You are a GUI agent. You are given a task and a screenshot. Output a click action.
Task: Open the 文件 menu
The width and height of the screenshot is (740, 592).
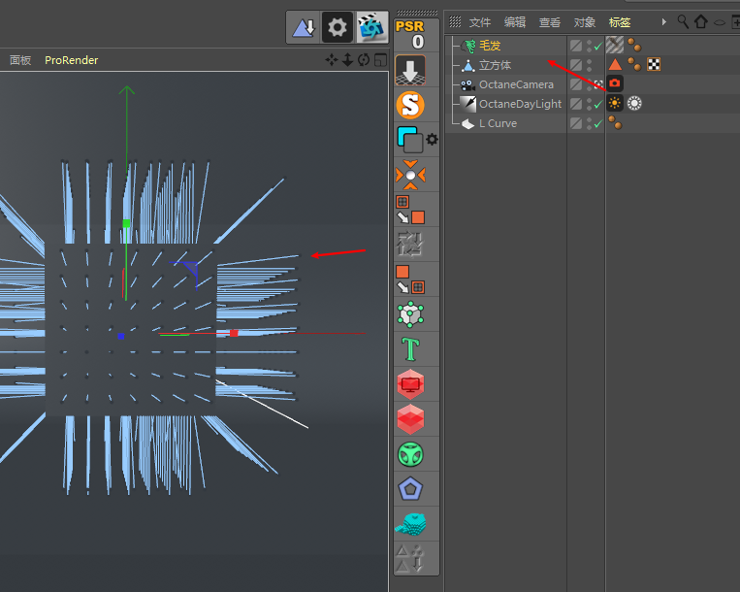(480, 22)
